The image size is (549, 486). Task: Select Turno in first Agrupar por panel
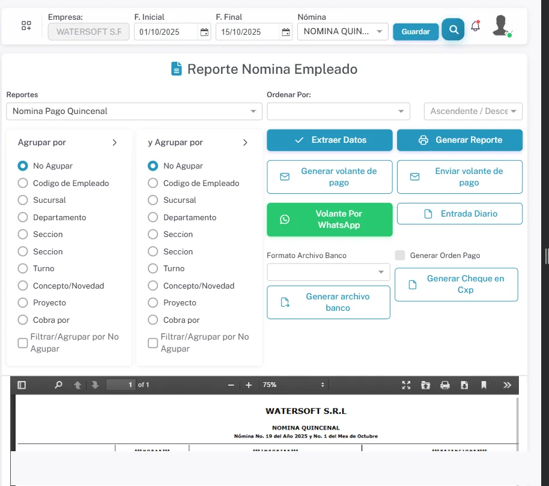click(23, 268)
